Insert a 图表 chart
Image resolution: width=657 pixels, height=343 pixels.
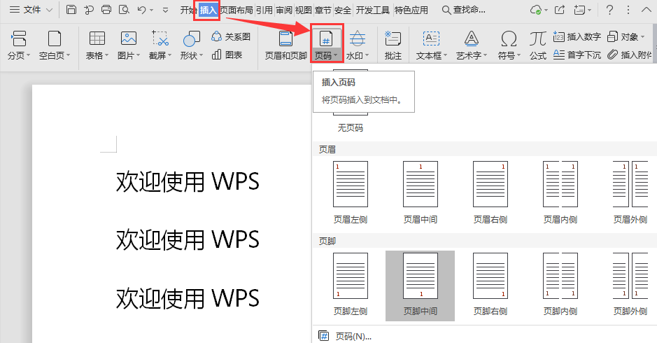(x=227, y=55)
